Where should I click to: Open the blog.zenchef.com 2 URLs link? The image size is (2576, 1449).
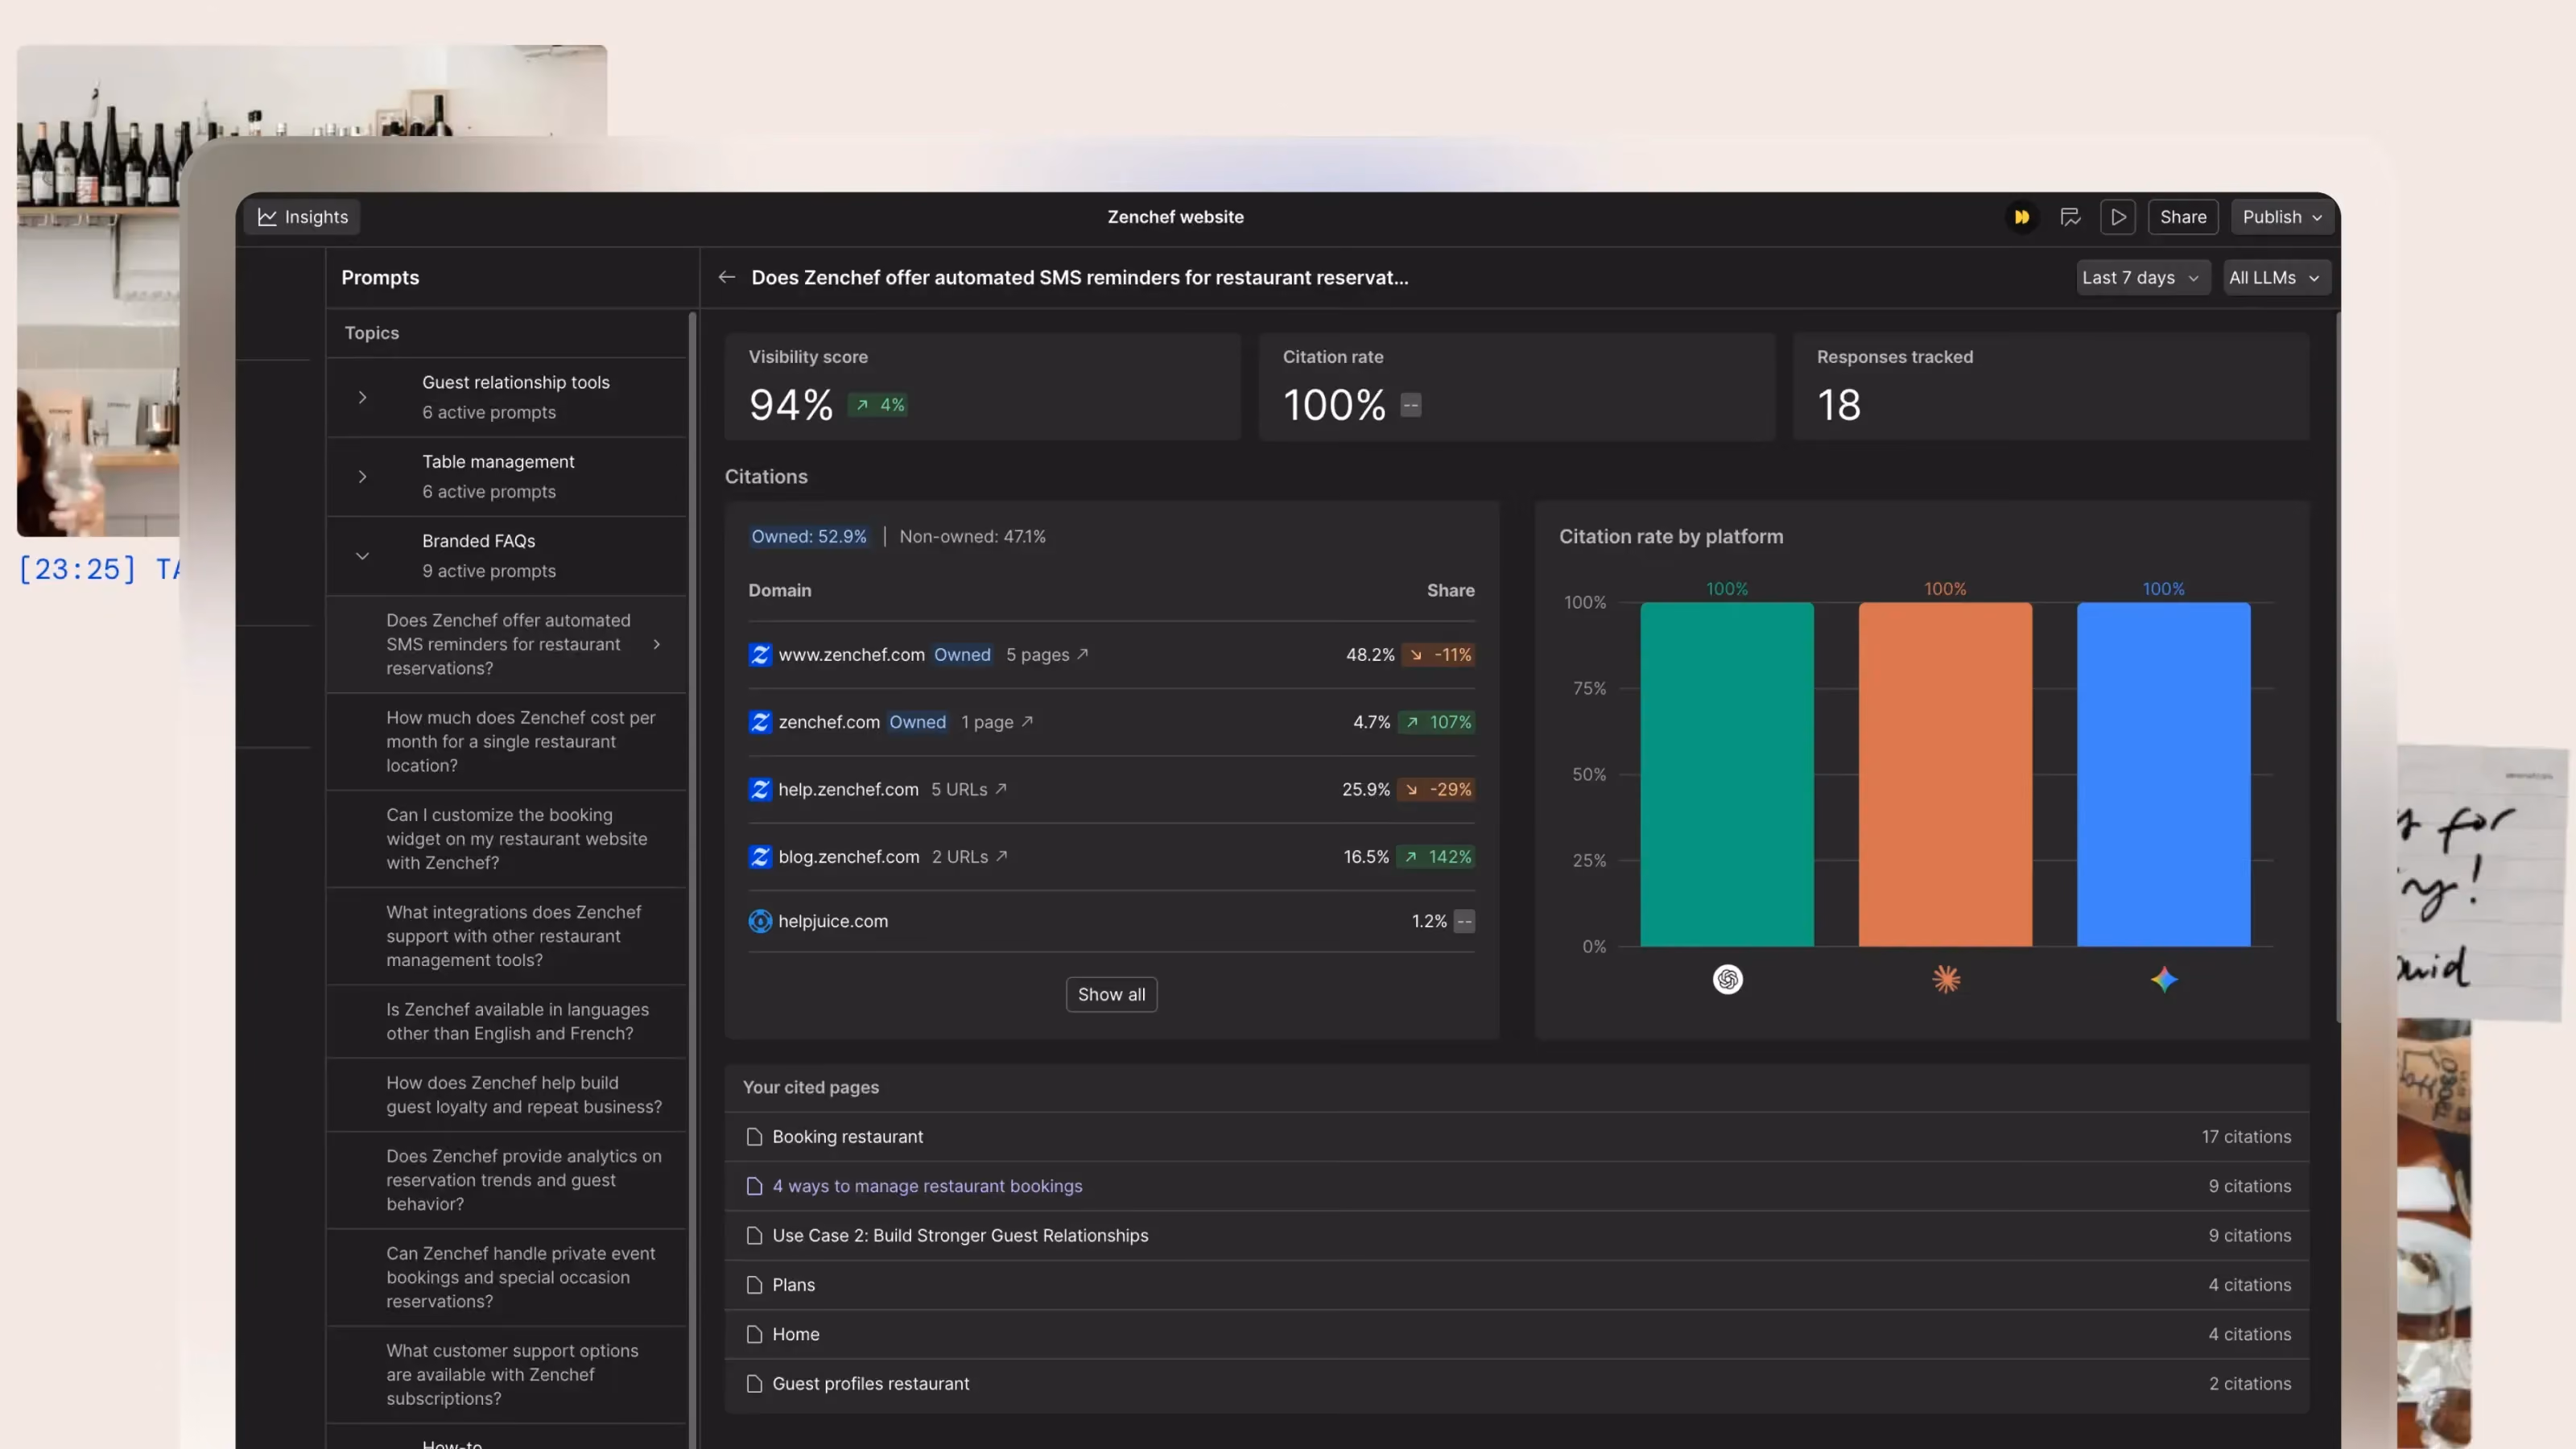click(970, 856)
